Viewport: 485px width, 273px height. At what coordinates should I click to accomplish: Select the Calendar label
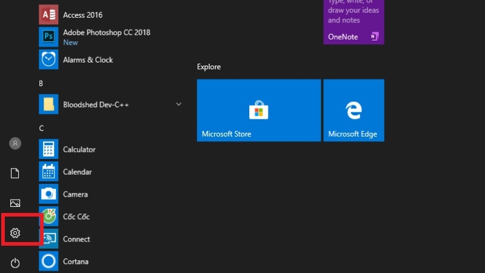78,172
